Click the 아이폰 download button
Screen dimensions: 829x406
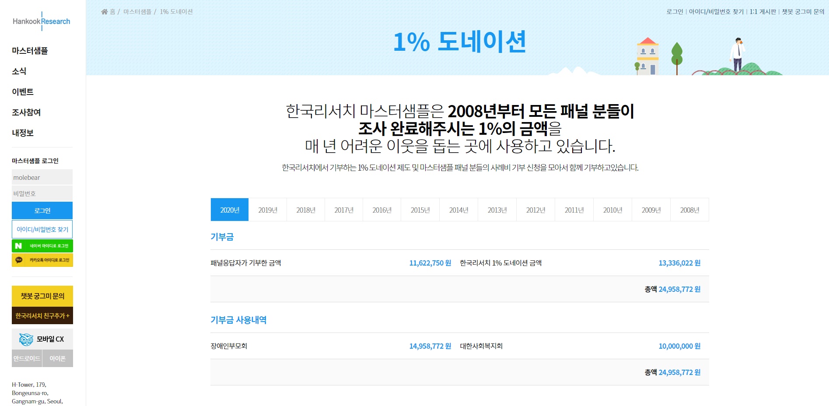58,358
